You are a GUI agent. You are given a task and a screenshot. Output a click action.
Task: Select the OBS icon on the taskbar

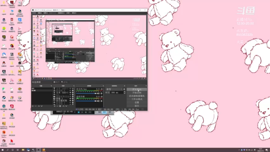pyautogui.click(x=38, y=150)
